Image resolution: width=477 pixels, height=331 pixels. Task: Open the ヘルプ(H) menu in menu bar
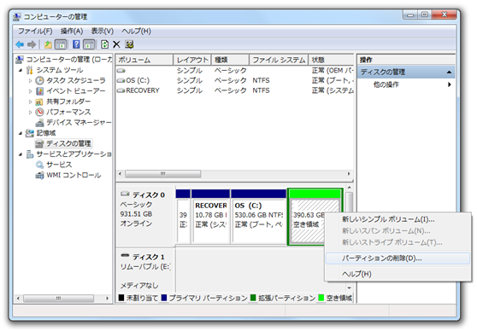(136, 32)
